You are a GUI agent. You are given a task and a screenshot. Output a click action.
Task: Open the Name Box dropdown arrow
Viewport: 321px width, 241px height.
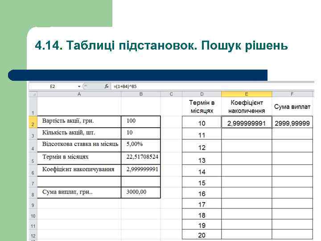(x=79, y=87)
